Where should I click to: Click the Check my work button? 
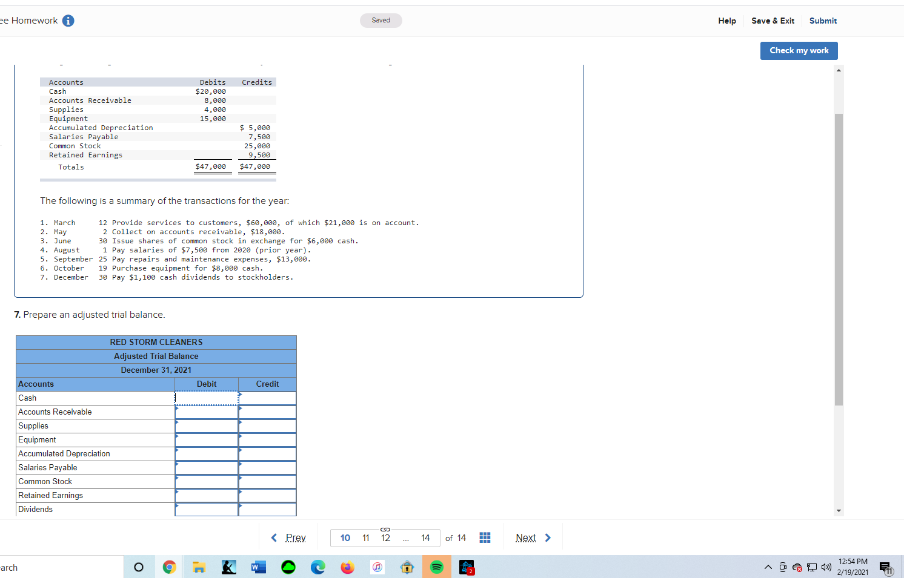tap(799, 51)
